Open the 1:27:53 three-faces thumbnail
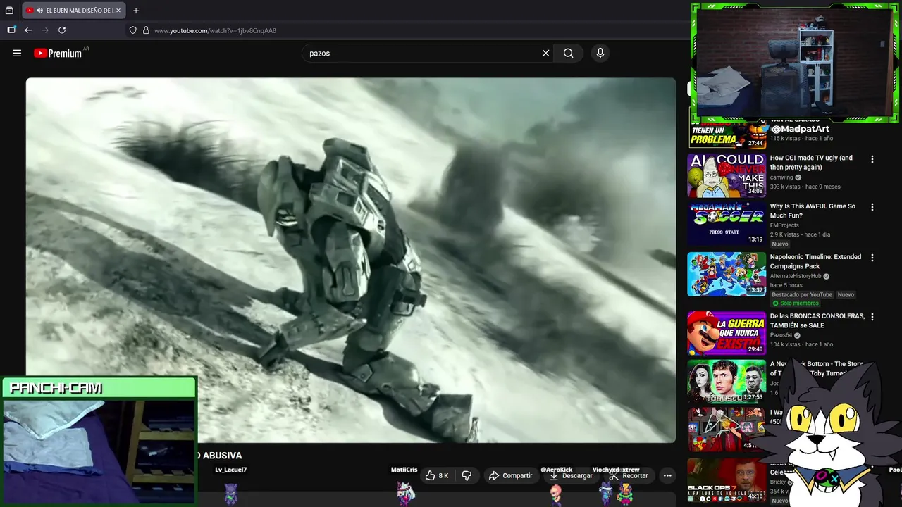The image size is (902, 507). point(727,381)
